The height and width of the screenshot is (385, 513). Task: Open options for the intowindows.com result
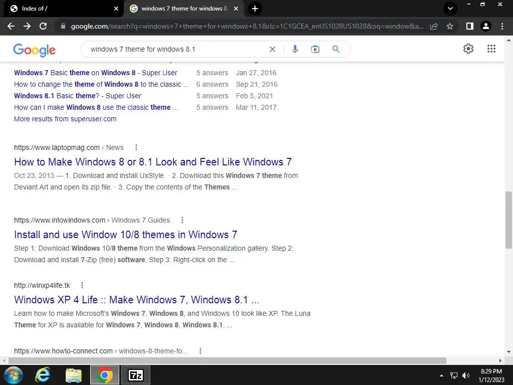coord(182,221)
